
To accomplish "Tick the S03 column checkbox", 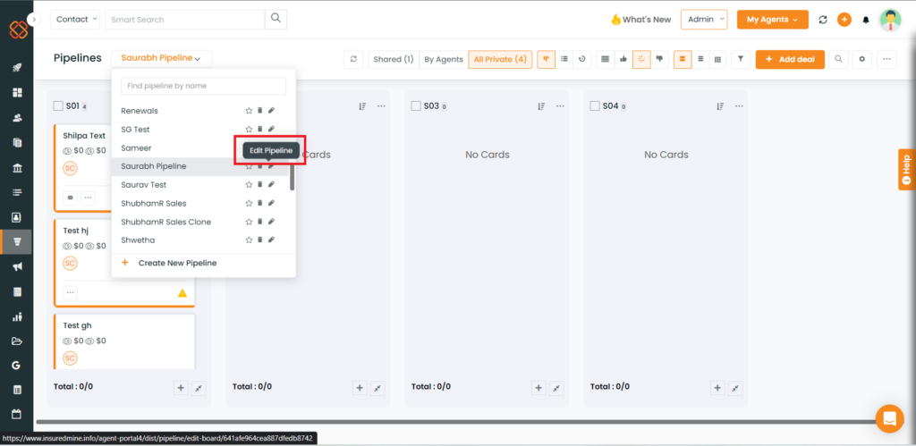I will pos(415,106).
